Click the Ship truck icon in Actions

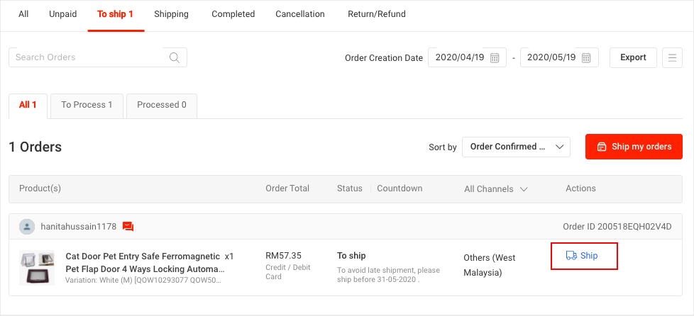click(x=571, y=256)
